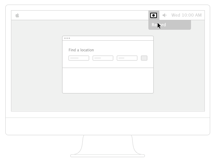Click the third dot in window title bar

(69, 38)
